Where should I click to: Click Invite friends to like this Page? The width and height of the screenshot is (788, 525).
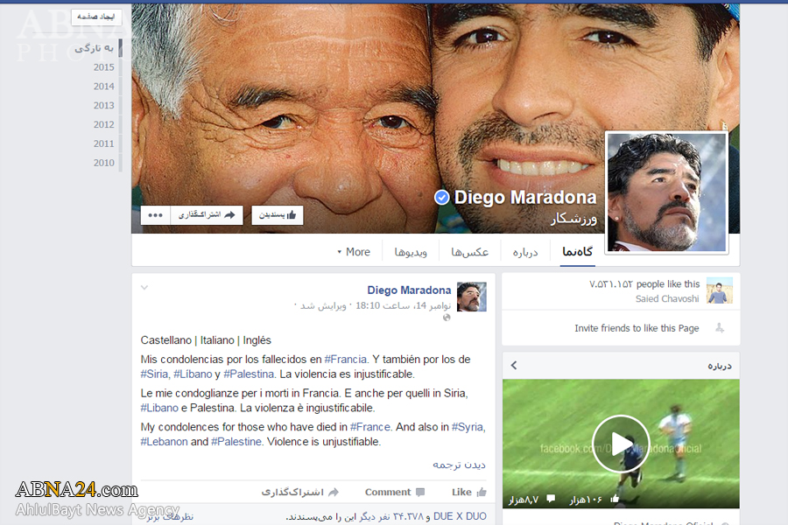(x=637, y=328)
